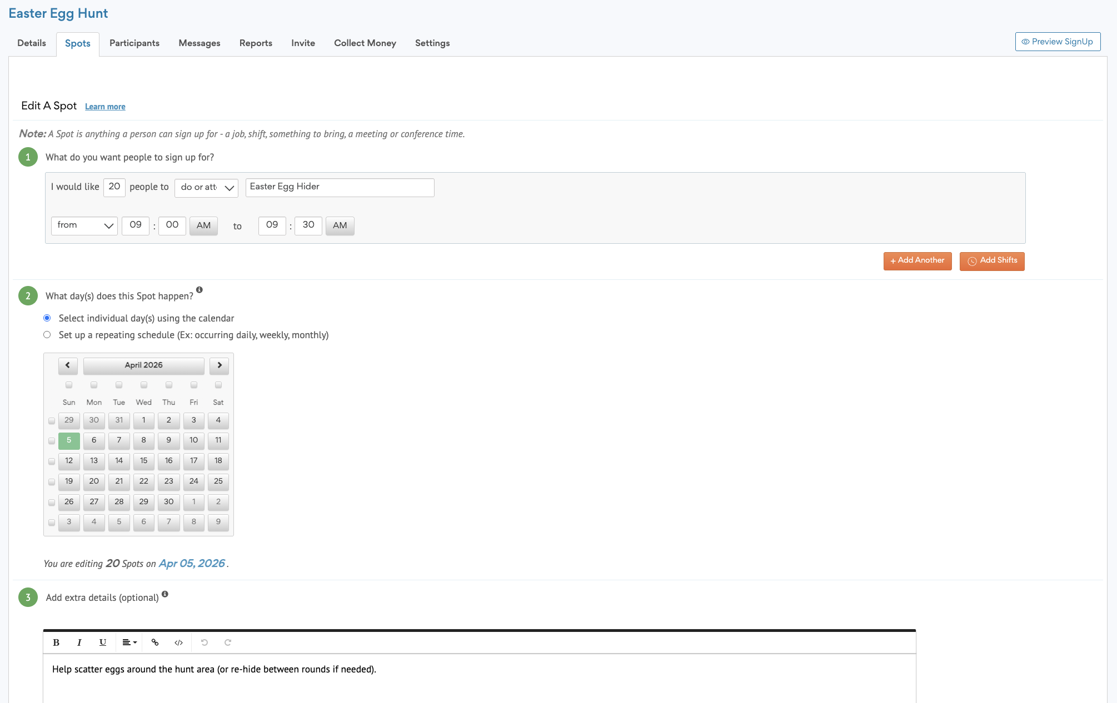Switch to the Participants tab
Viewport: 1117px width, 703px height.
[134, 43]
